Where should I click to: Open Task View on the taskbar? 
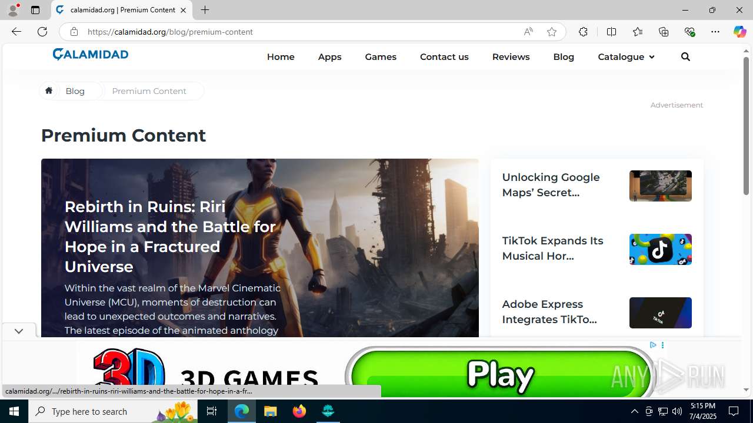pos(212,411)
